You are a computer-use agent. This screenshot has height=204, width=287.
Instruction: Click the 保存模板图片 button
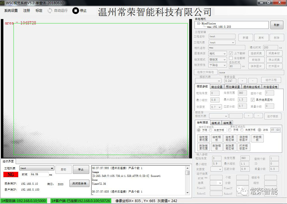[x=244, y=138]
